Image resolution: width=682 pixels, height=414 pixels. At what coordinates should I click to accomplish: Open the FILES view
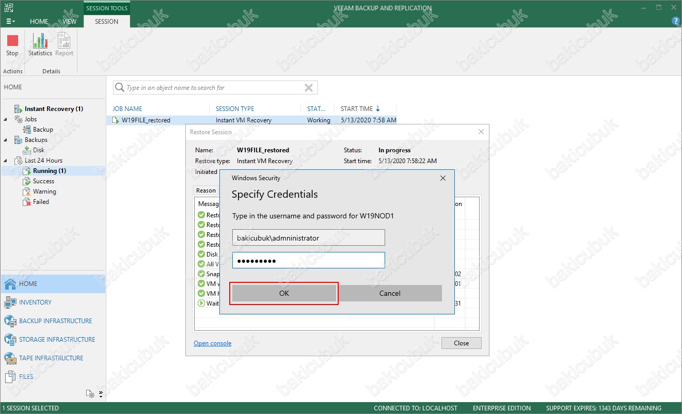pos(53,377)
